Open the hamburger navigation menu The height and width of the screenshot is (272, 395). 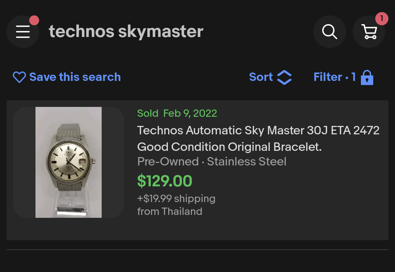click(x=23, y=32)
